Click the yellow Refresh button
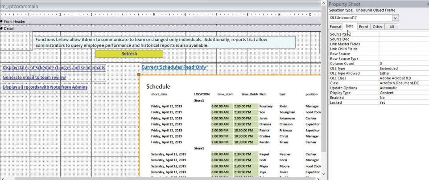The image size is (429, 180). [x=129, y=54]
